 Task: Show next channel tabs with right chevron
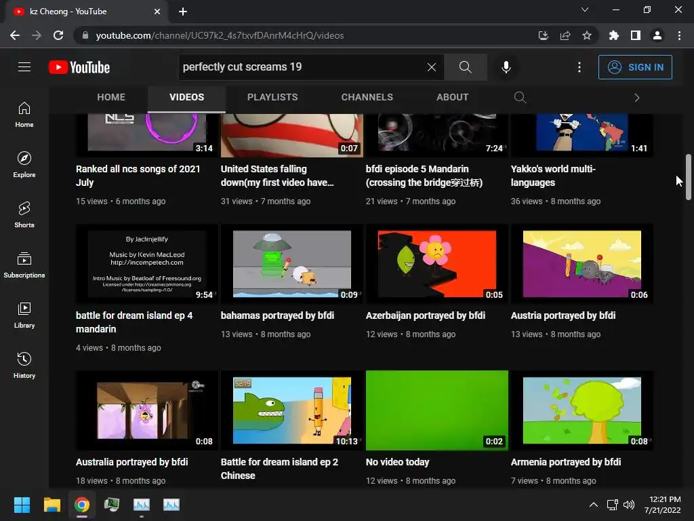(637, 98)
